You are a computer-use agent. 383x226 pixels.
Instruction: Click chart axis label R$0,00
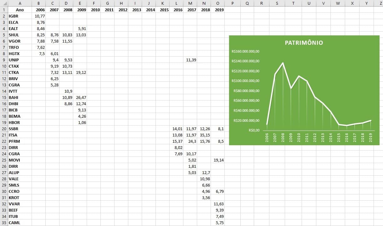click(x=254, y=130)
